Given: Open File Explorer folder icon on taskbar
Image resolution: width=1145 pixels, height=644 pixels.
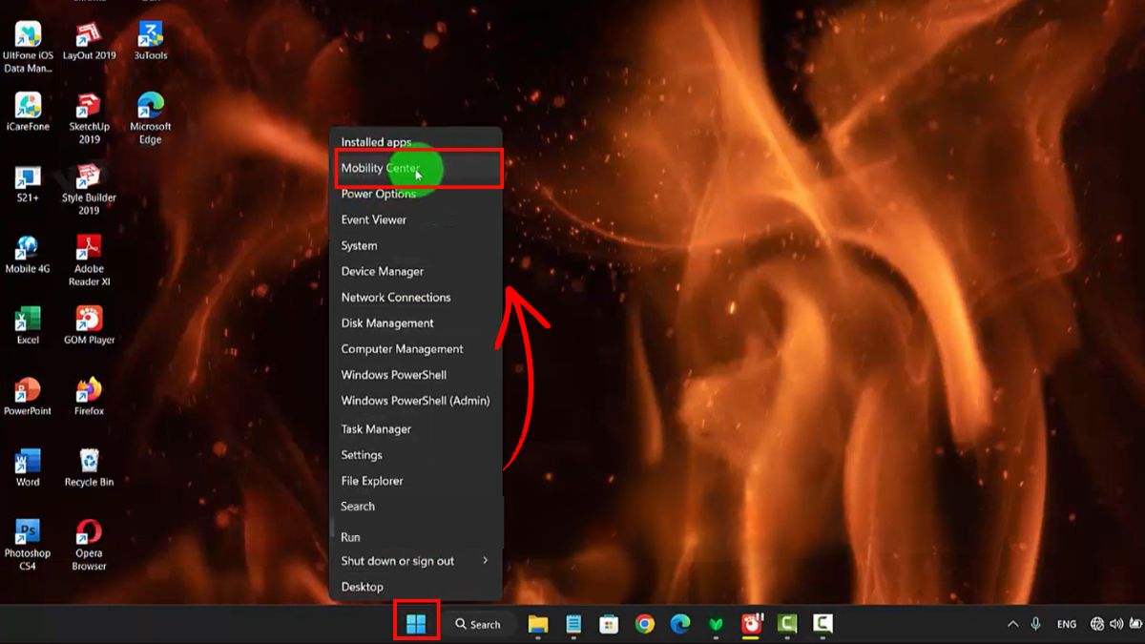Looking at the screenshot, I should point(538,624).
